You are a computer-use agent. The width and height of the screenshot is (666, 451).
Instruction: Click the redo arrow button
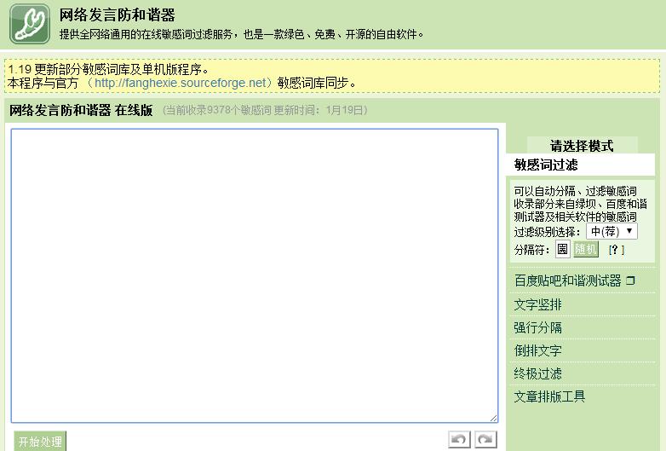point(485,439)
